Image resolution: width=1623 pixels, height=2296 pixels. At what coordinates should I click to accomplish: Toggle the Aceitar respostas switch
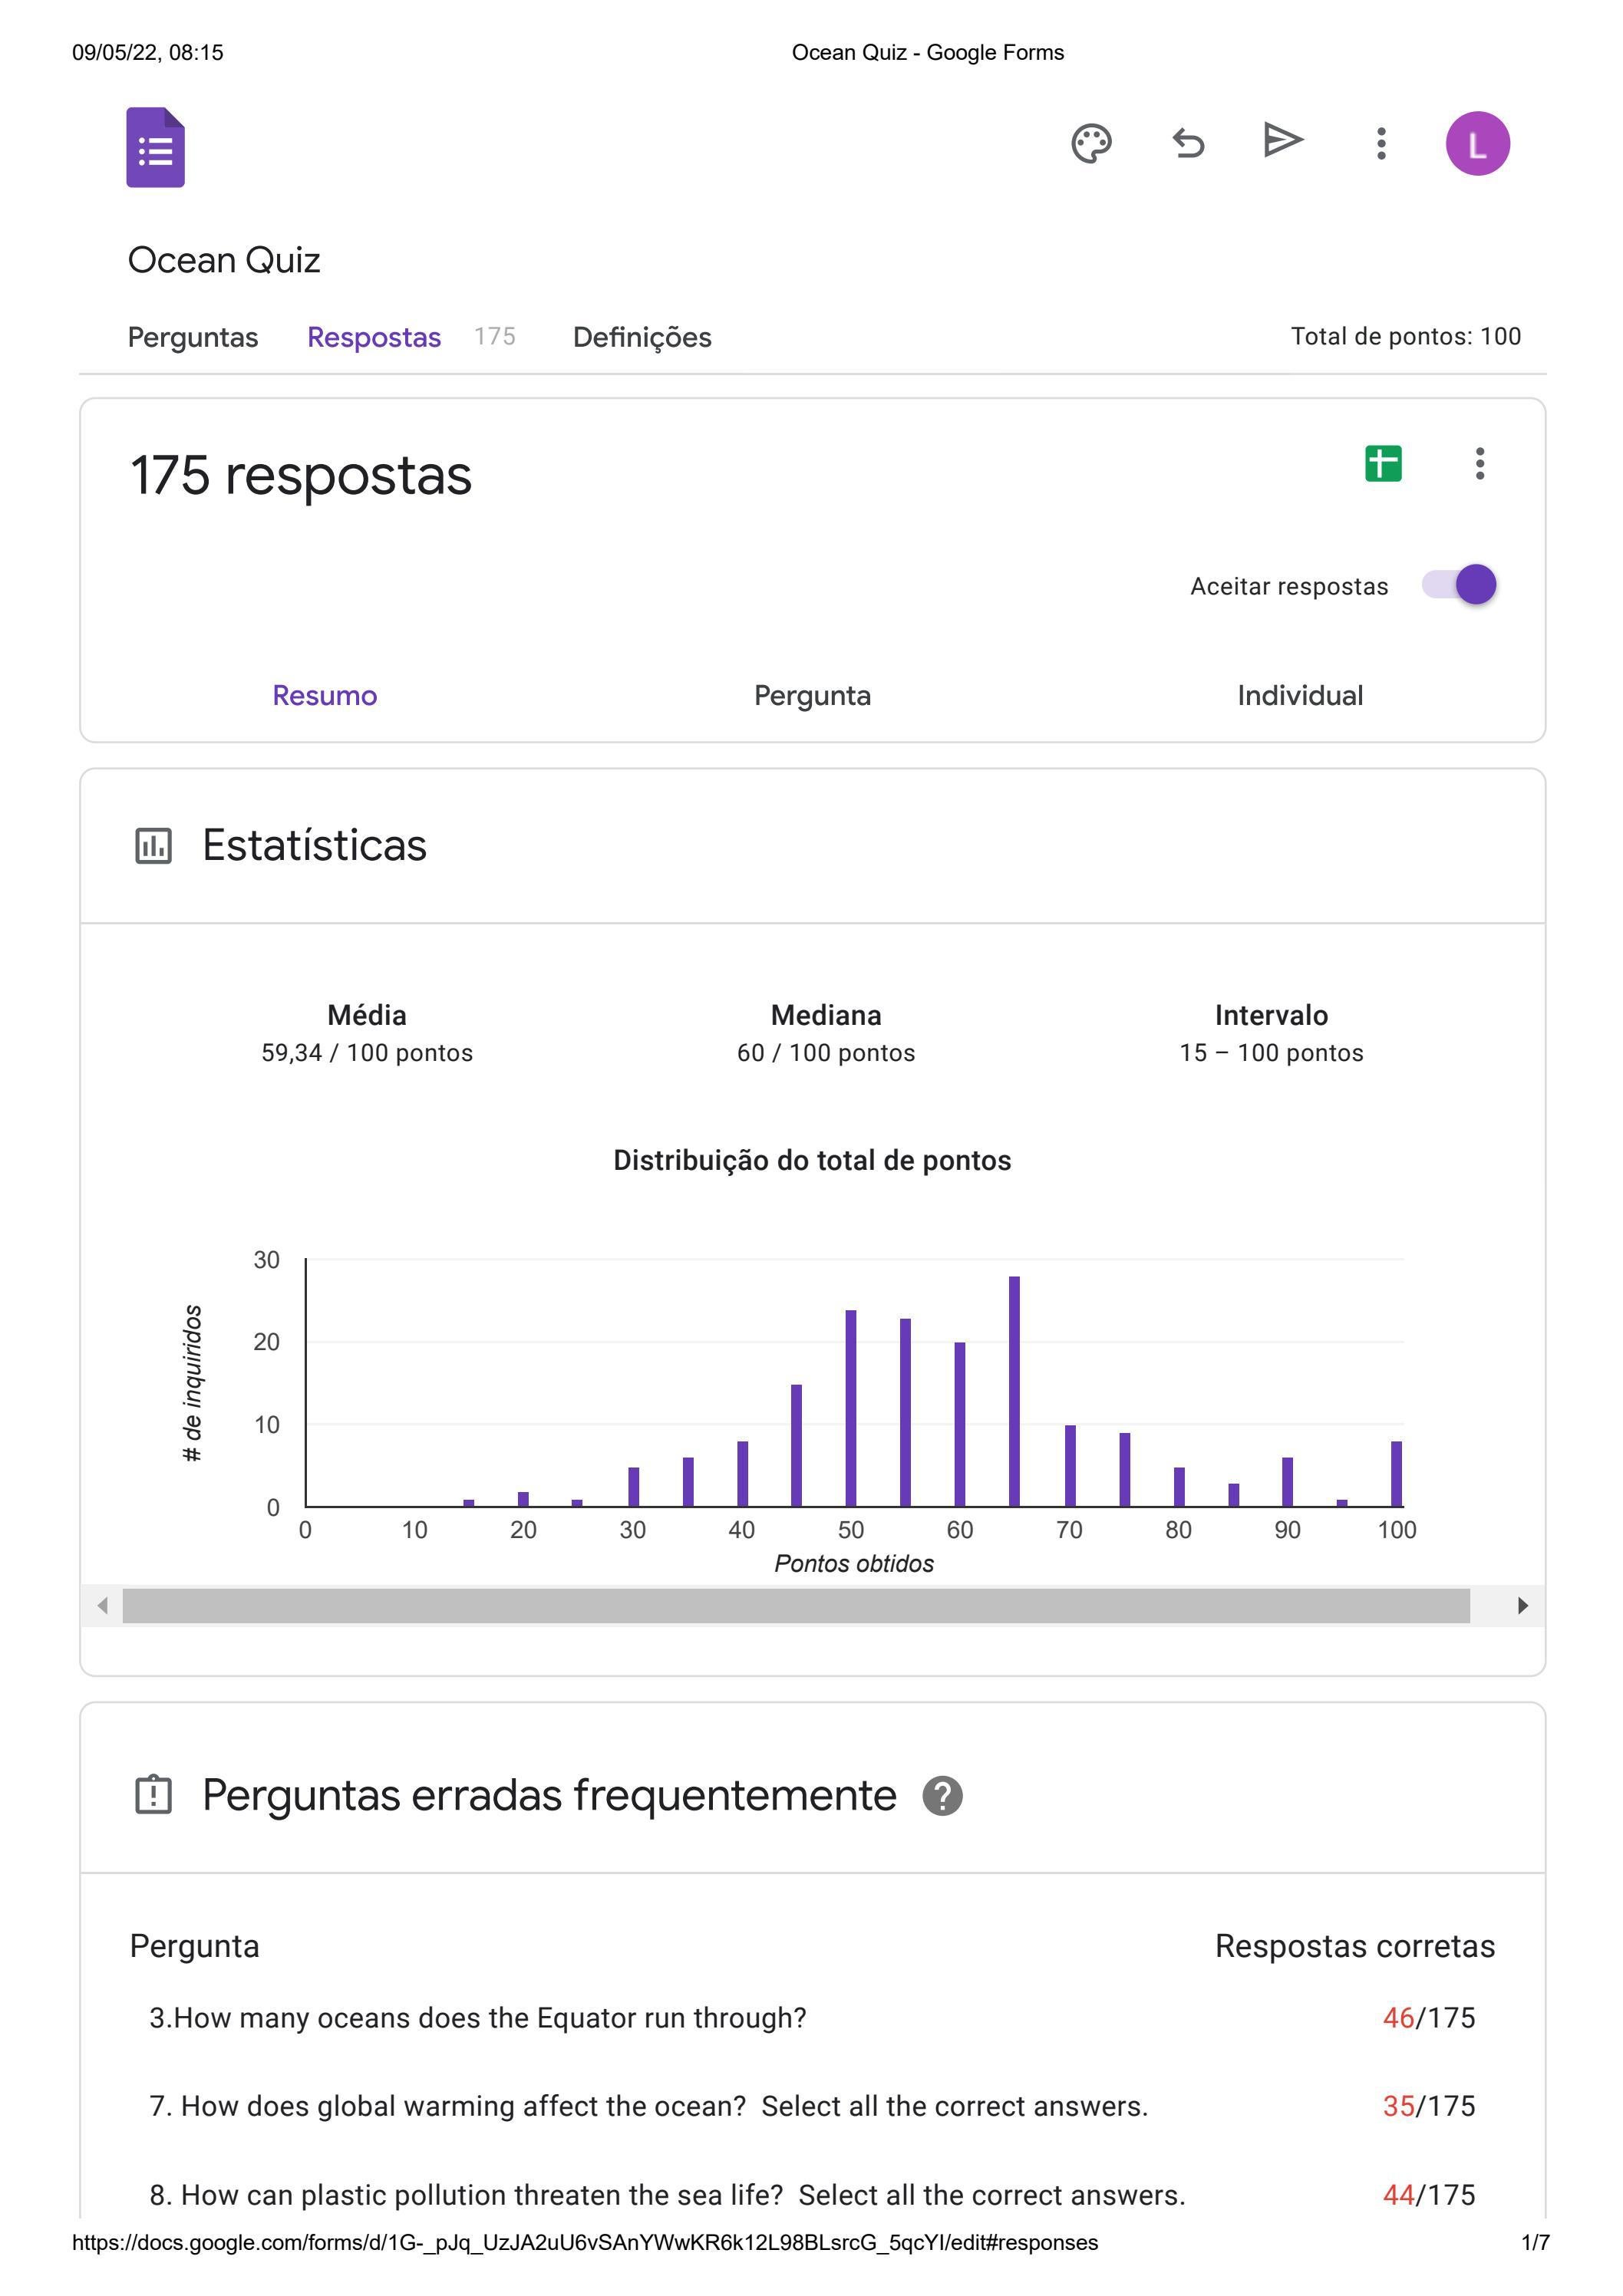[1459, 585]
